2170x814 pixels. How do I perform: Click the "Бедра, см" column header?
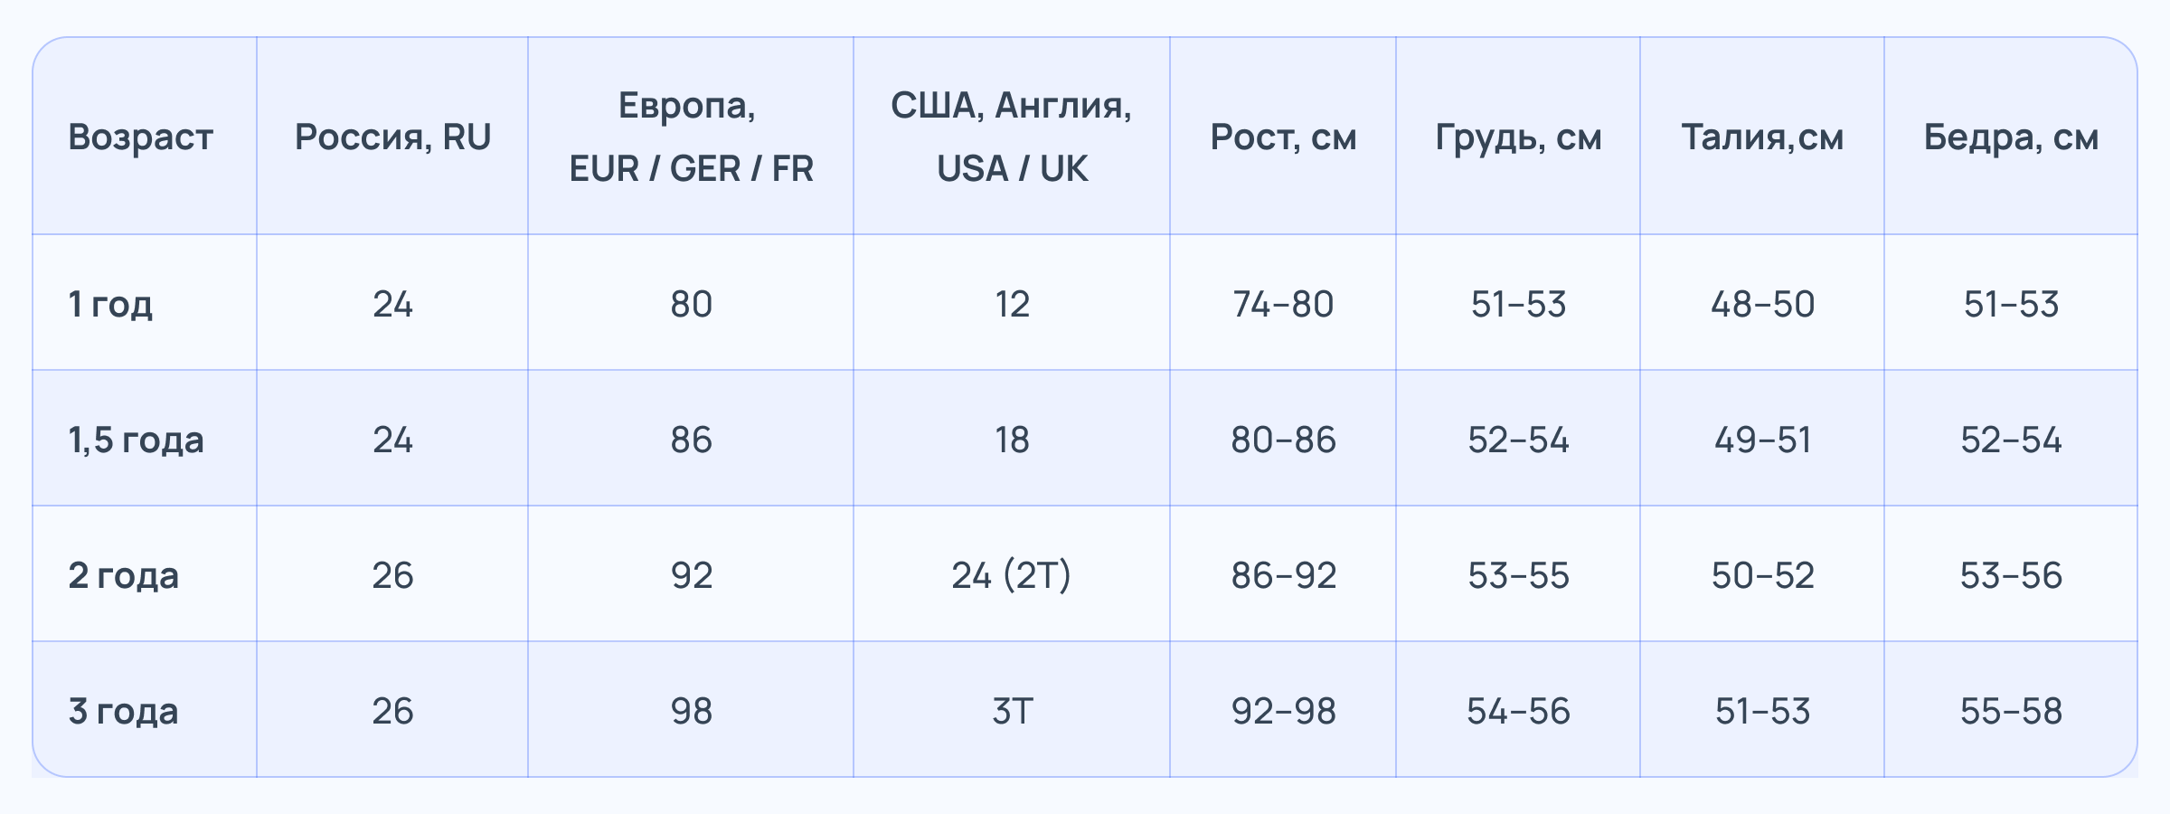click(x=2011, y=137)
